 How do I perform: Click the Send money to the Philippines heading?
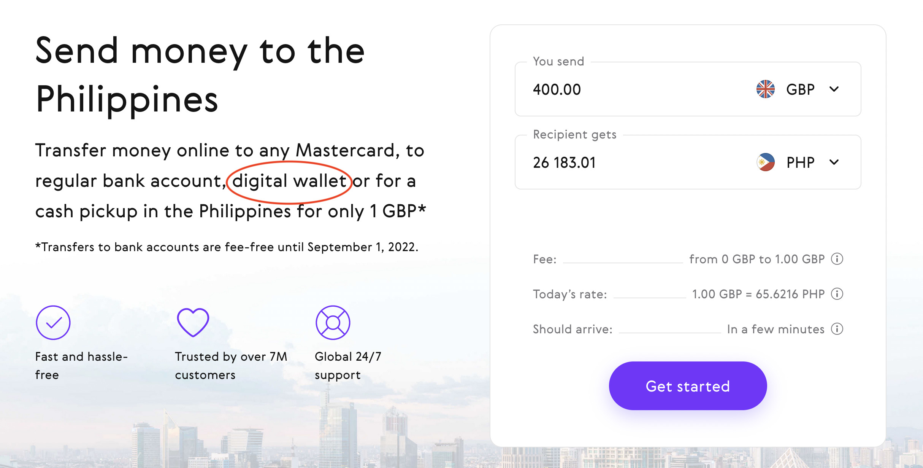(x=200, y=75)
